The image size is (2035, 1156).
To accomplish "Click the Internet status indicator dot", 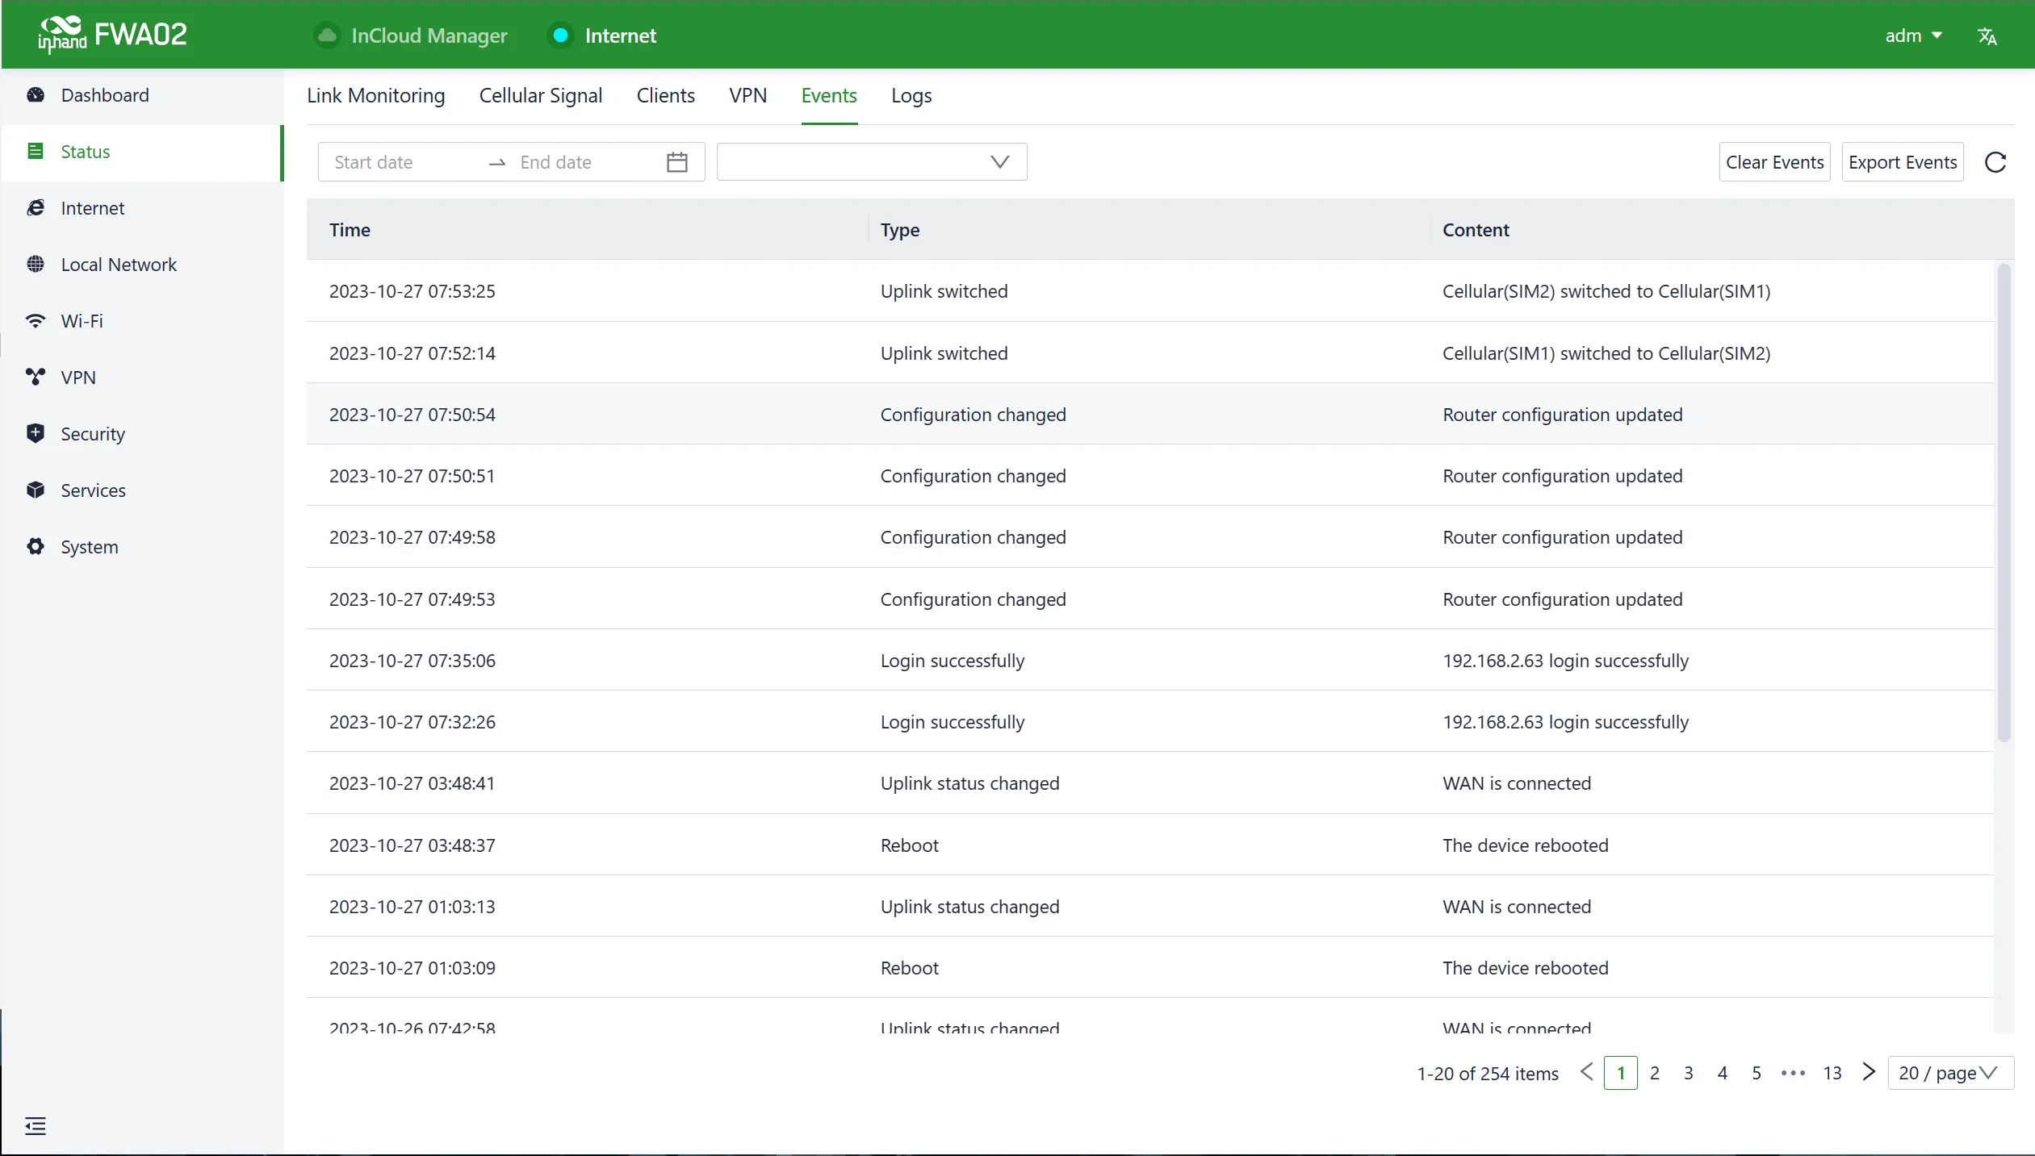I will 560,35.
